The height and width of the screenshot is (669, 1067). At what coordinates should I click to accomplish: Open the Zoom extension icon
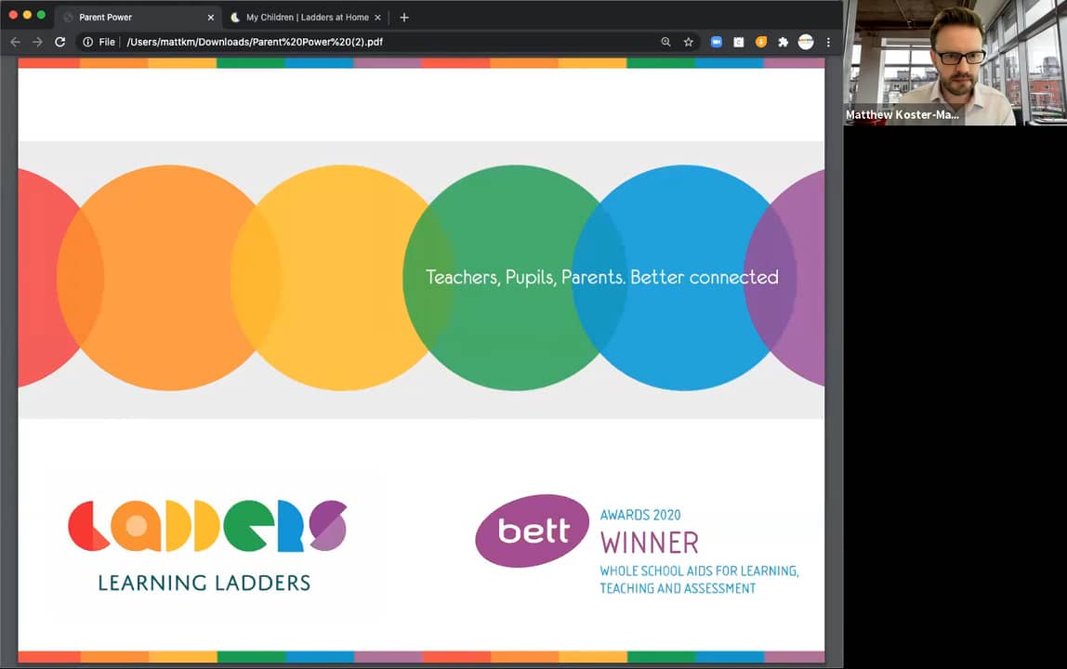click(716, 42)
